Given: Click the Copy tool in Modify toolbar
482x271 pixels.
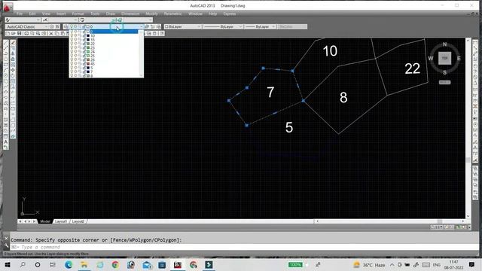Looking at the screenshot, I should click(13, 48).
